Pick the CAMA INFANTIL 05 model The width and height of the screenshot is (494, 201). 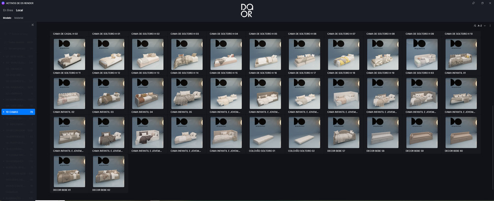click(x=187, y=132)
